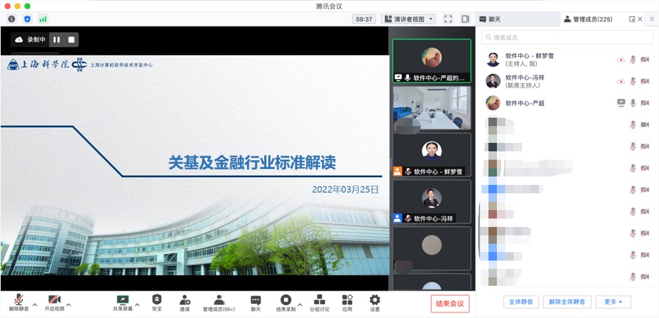Screen dimensions: 659x318
Task: Open the 应用 apps panel
Action: pyautogui.click(x=347, y=303)
